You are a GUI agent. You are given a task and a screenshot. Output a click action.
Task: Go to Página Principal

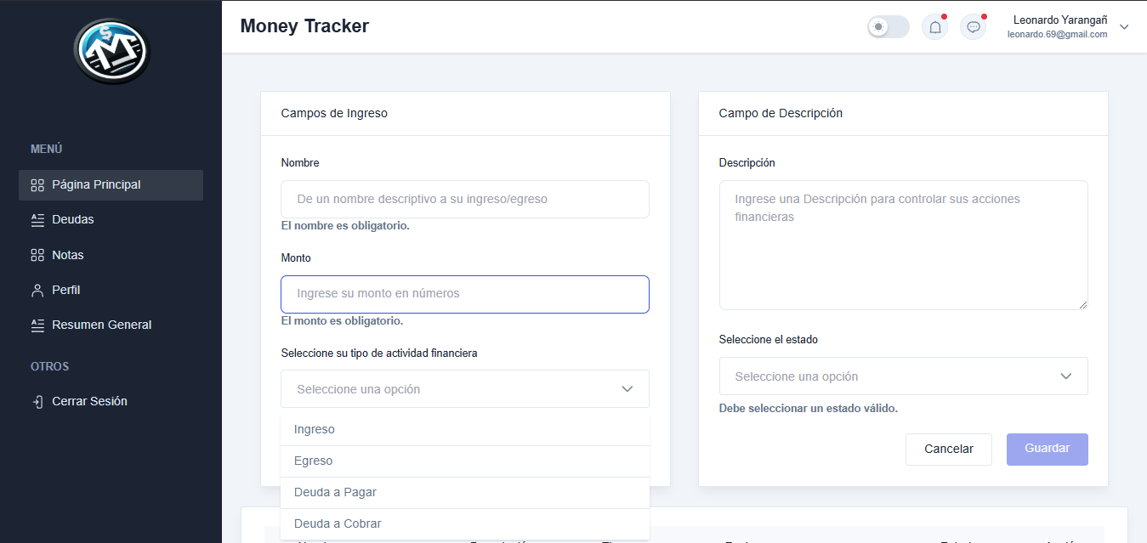pyautogui.click(x=111, y=185)
